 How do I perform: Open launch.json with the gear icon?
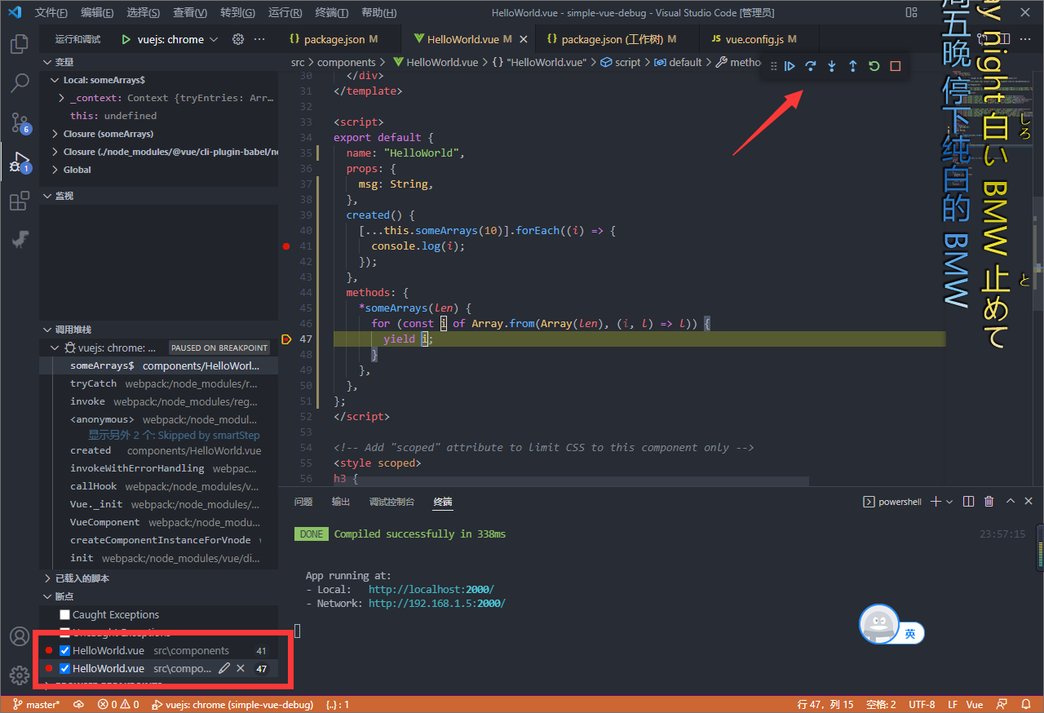tap(238, 39)
